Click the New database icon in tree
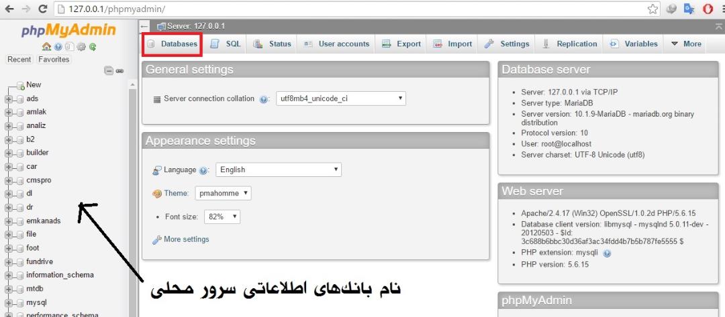This screenshot has height=317, width=725. click(x=20, y=85)
